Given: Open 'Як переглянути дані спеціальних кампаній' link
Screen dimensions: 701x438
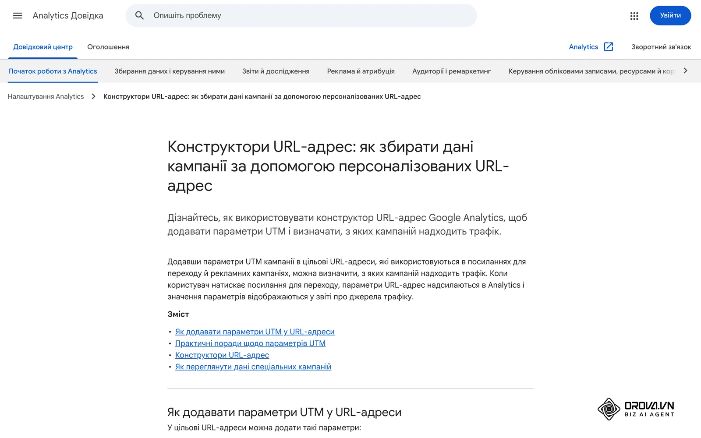Looking at the screenshot, I should 253,367.
